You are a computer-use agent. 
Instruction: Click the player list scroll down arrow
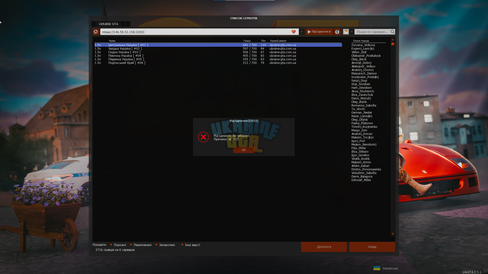[393, 234]
